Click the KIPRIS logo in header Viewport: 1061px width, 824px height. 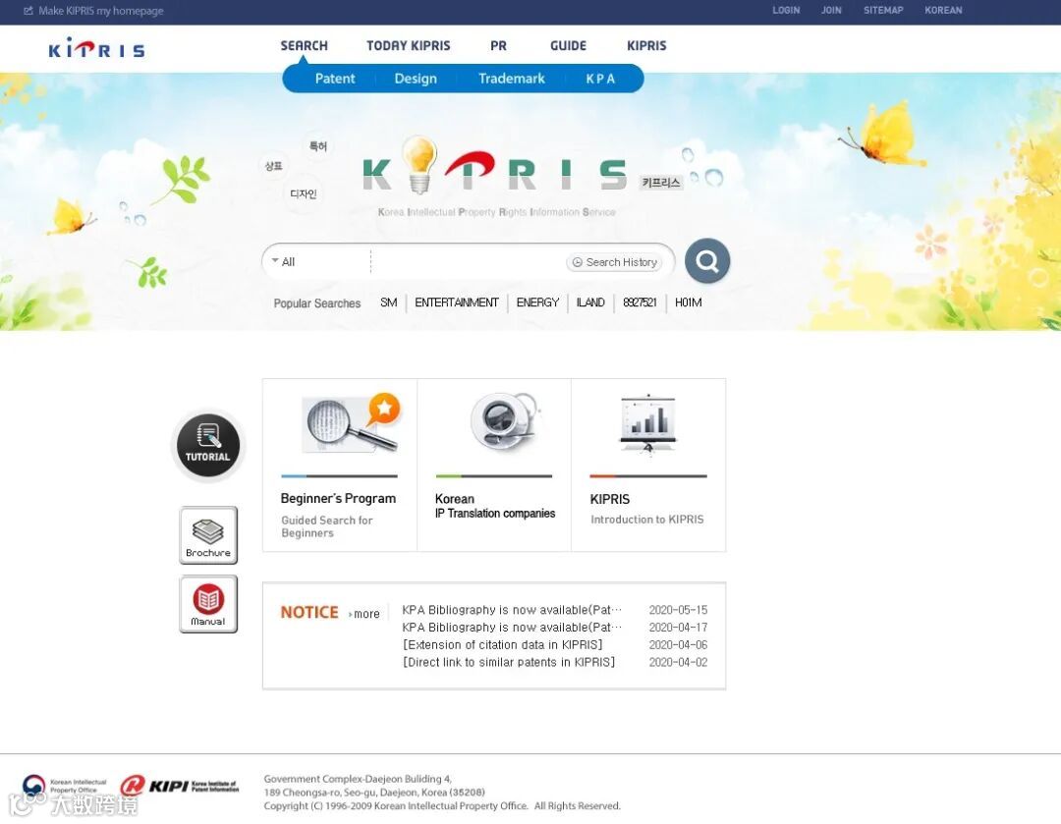click(96, 48)
